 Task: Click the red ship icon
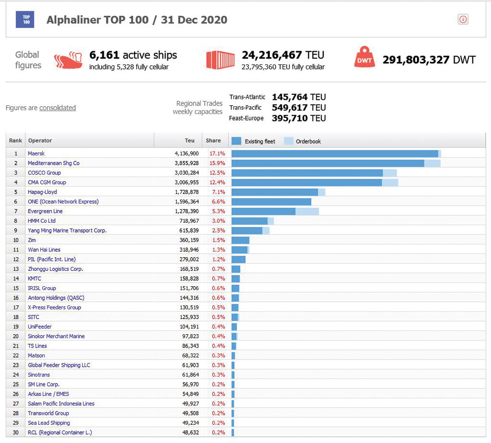pyautogui.click(x=68, y=60)
